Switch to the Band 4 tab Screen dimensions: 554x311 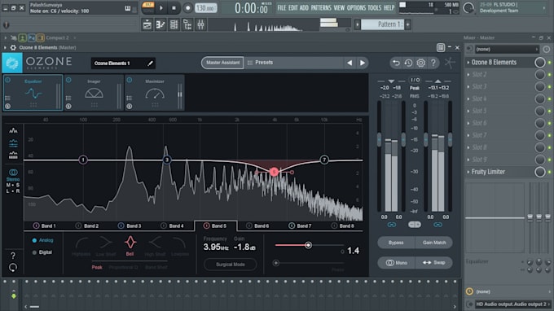tap(173, 226)
